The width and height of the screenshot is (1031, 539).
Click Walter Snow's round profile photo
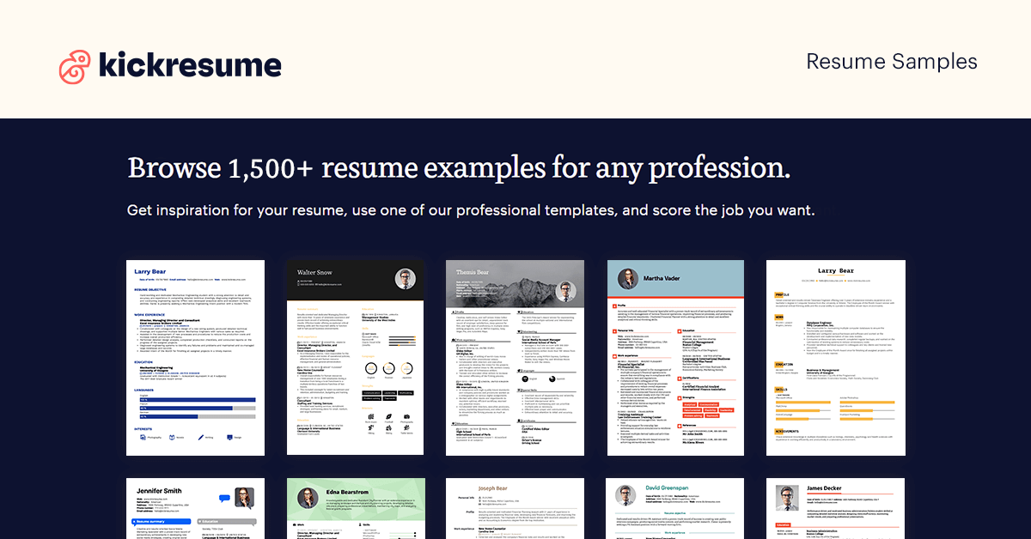coord(406,278)
